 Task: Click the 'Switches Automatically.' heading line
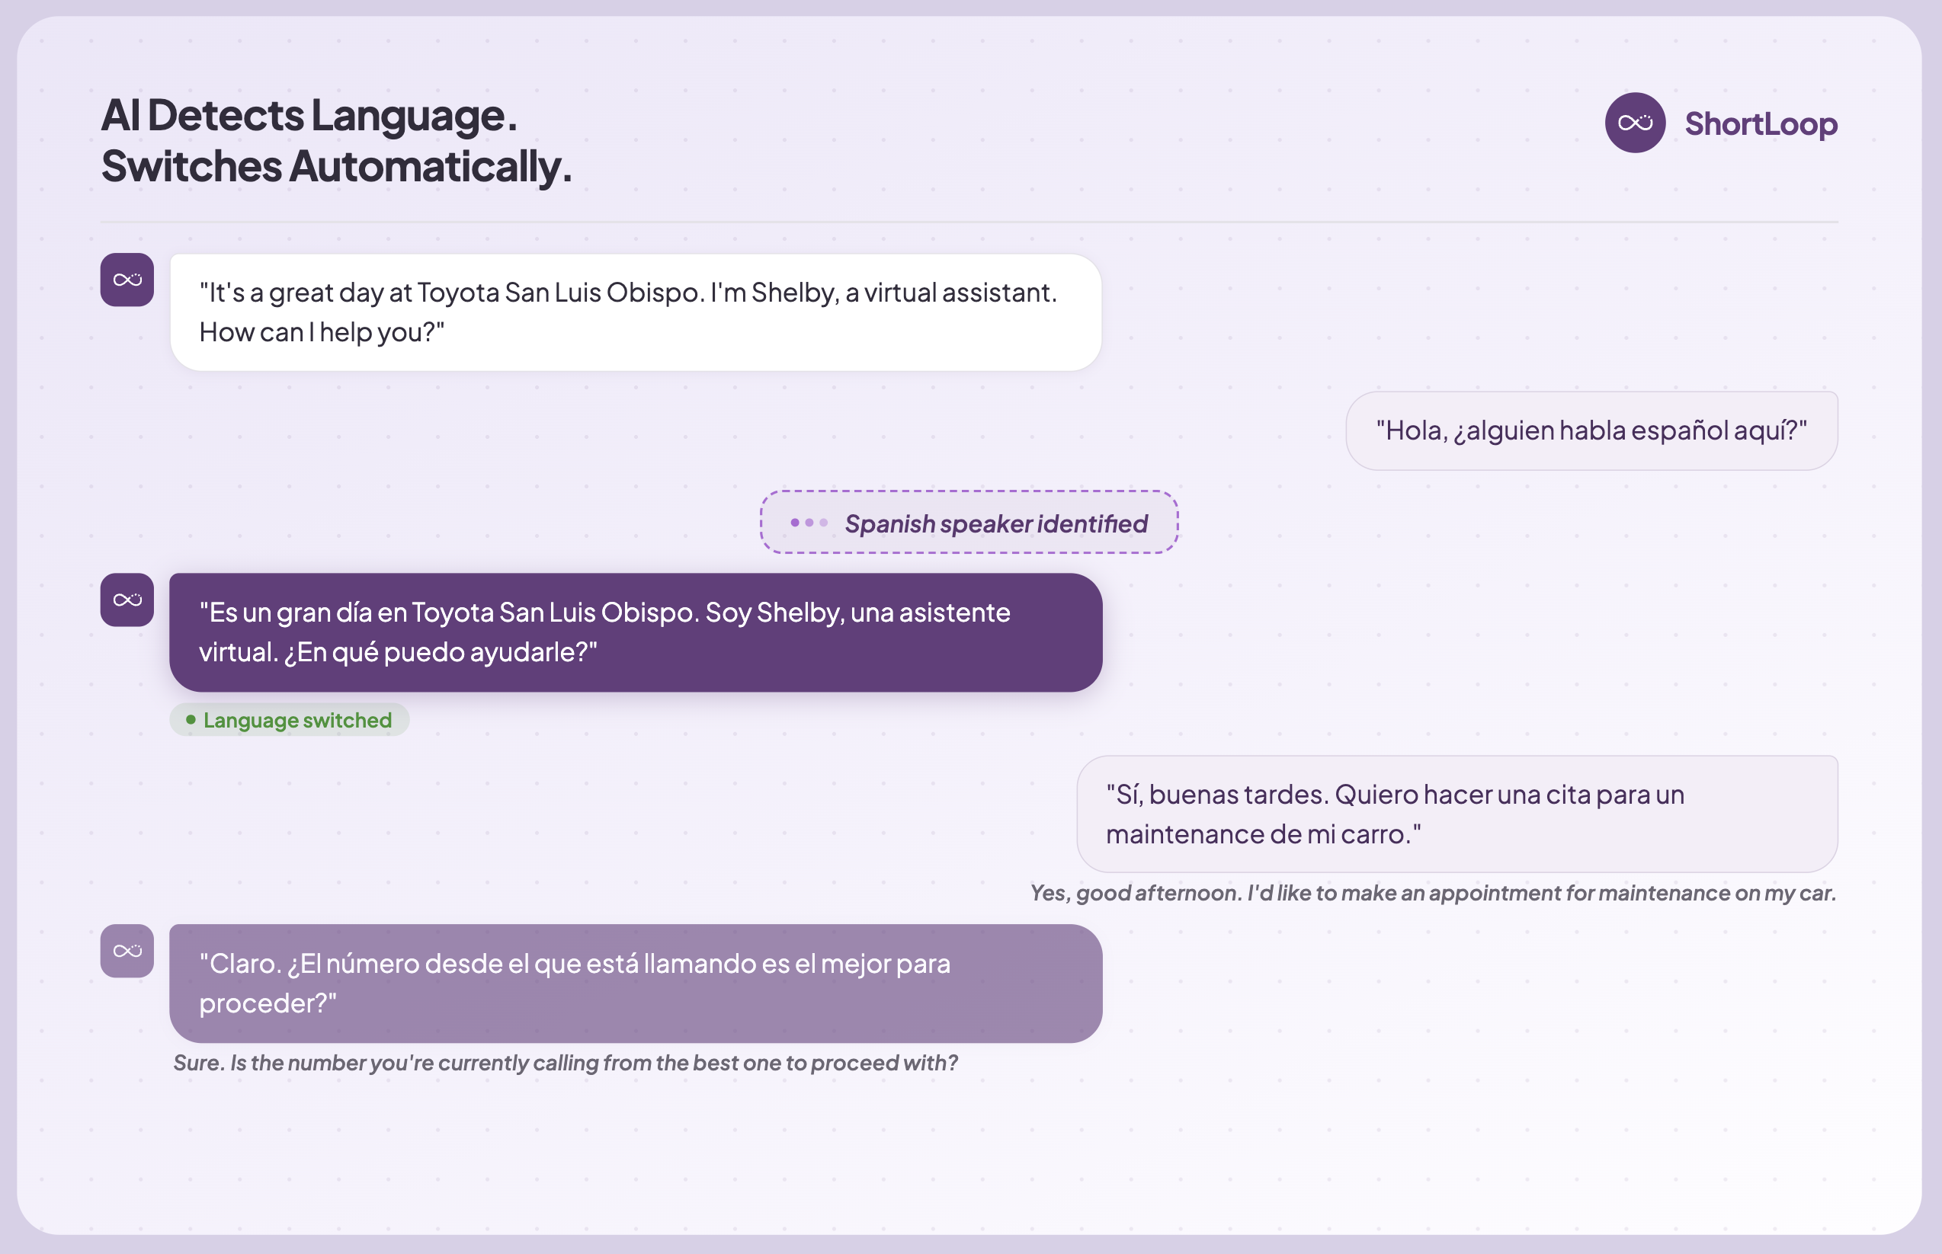tap(336, 167)
